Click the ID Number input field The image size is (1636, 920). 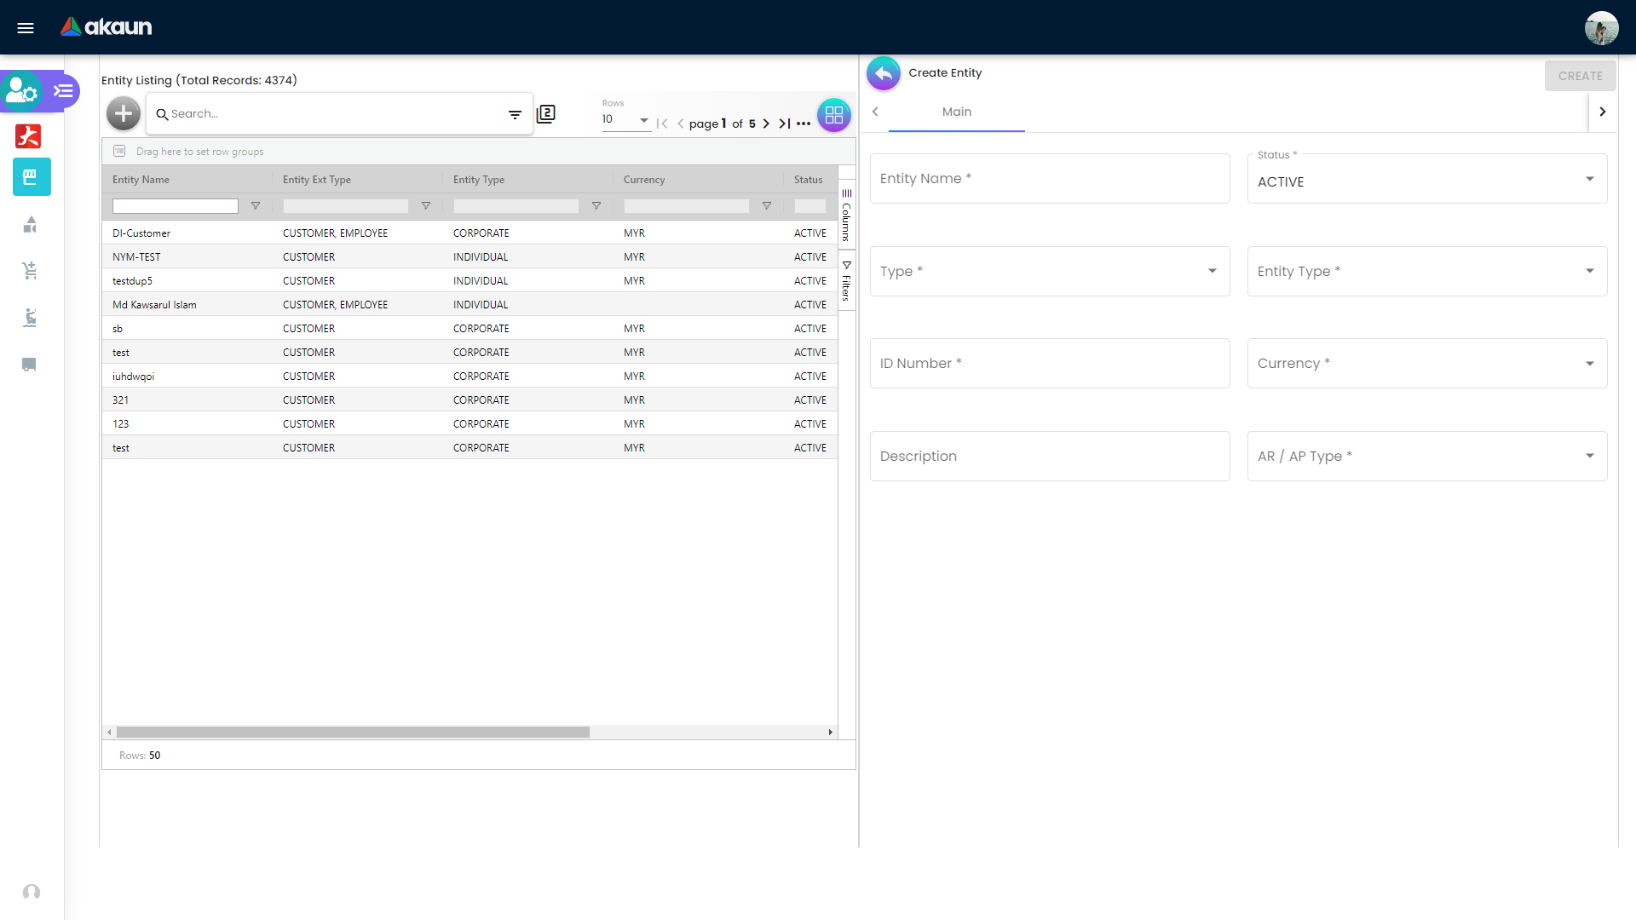click(1050, 363)
